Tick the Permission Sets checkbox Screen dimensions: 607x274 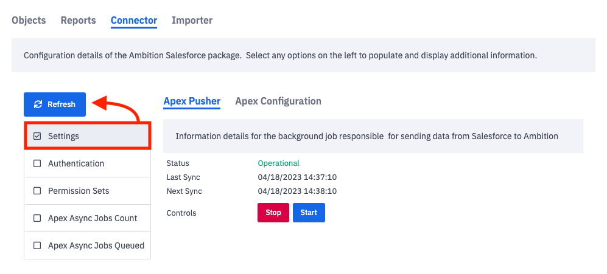(37, 191)
